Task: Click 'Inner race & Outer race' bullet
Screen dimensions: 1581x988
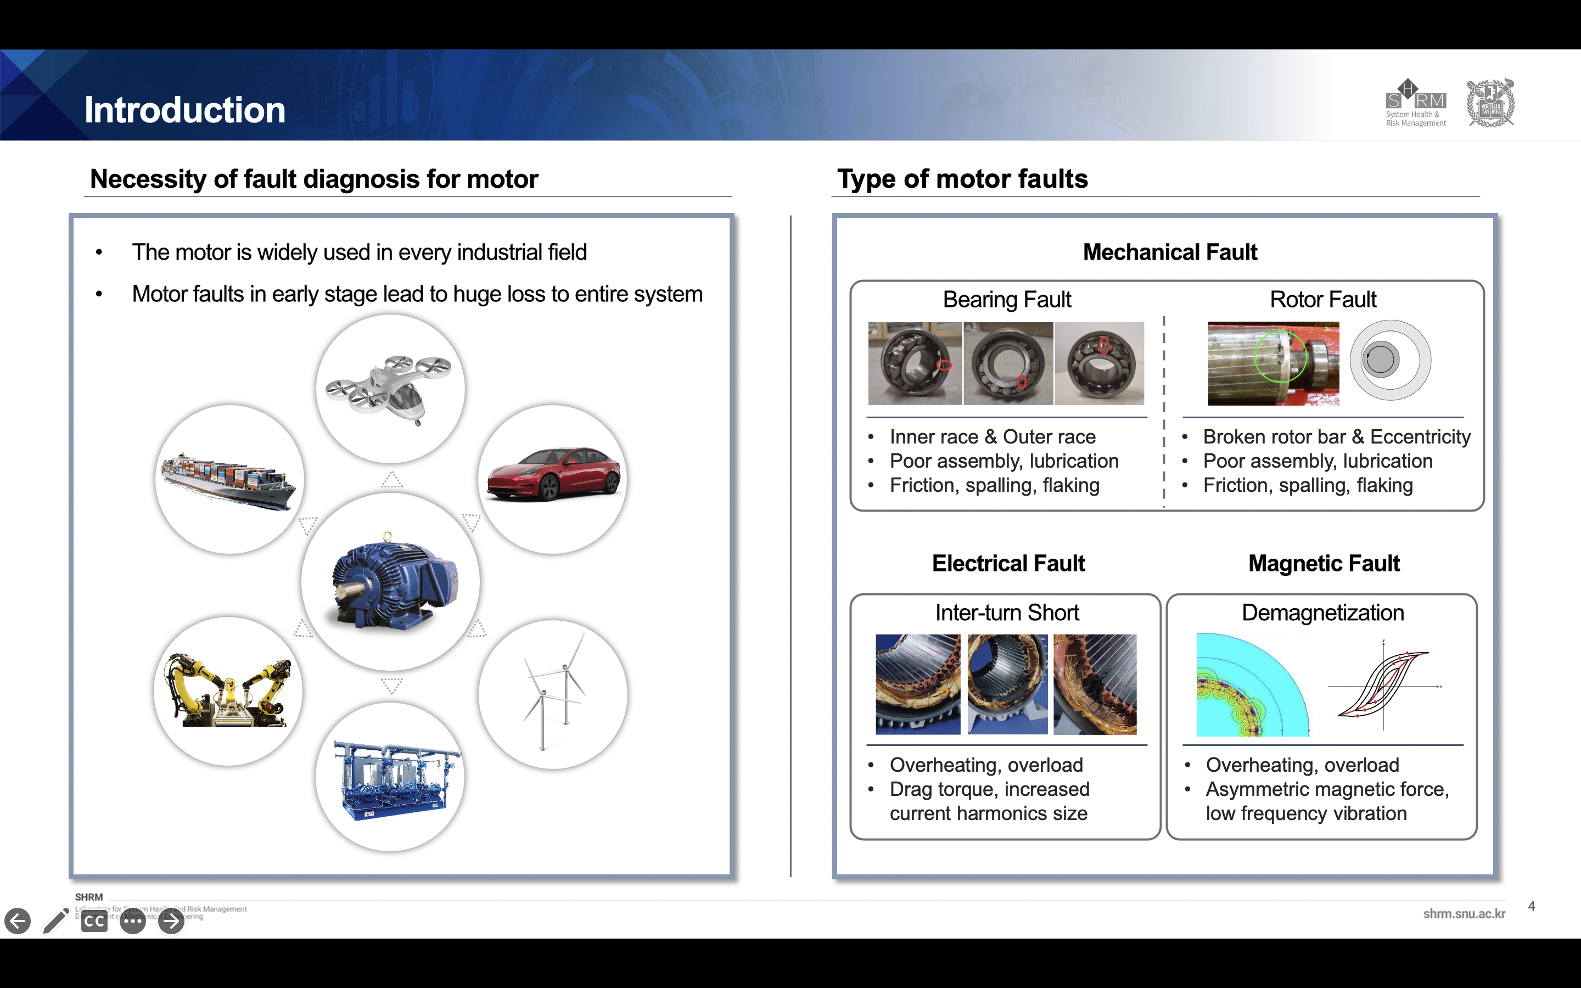Action: pos(993,436)
